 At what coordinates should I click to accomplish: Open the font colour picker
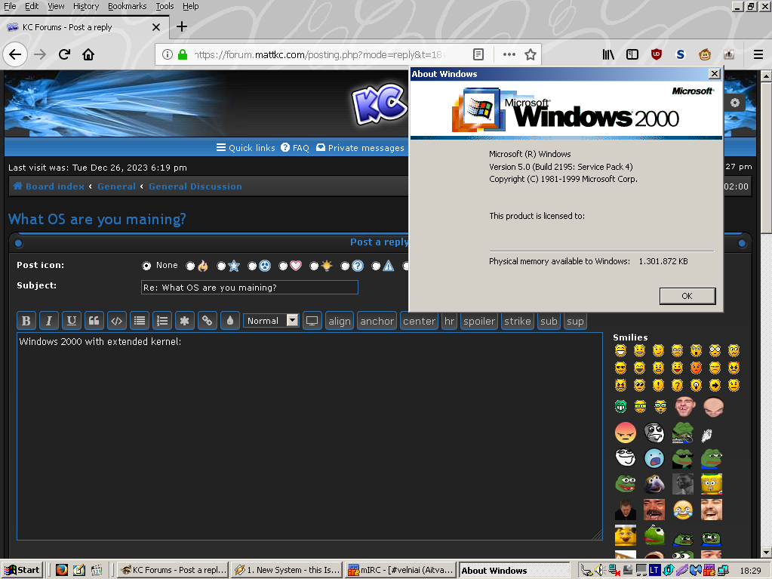(x=230, y=321)
